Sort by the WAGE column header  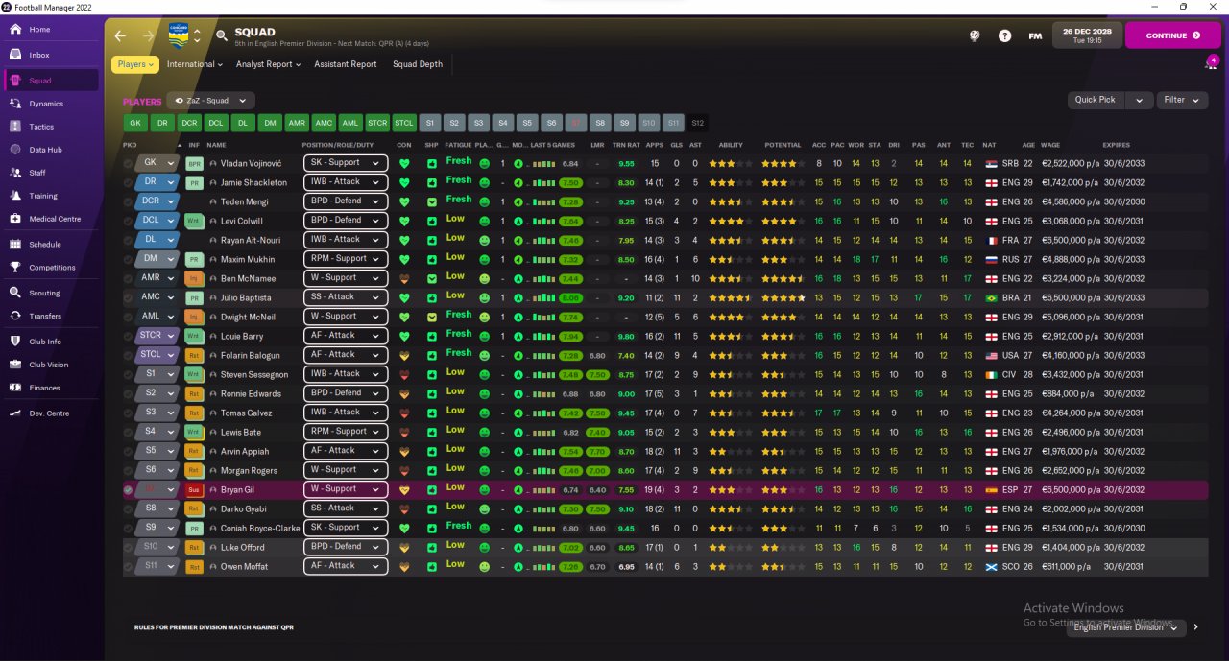coord(1050,145)
